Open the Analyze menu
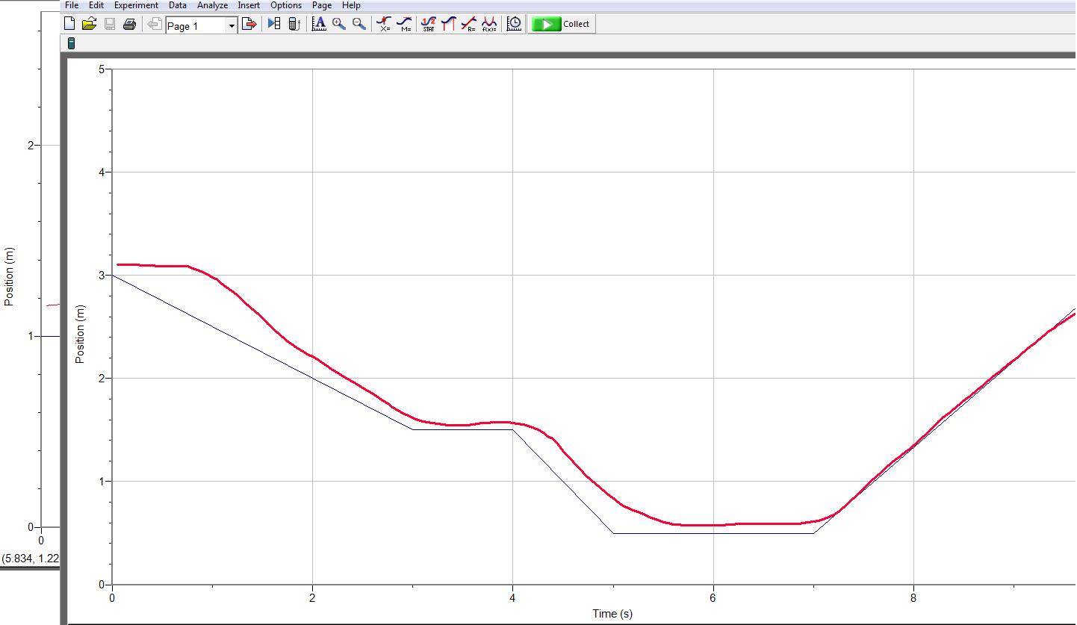1077x625 pixels. tap(212, 5)
